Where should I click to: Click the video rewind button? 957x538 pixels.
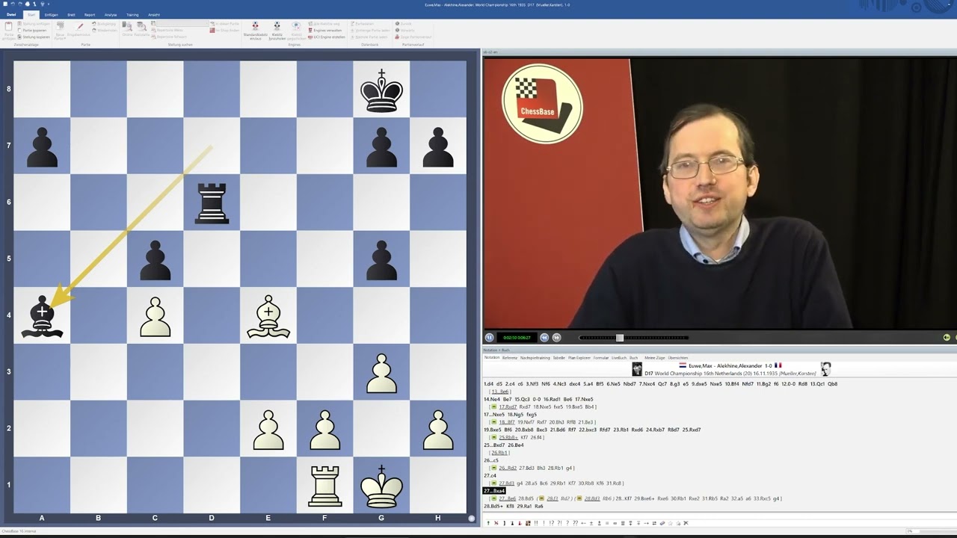pos(544,338)
